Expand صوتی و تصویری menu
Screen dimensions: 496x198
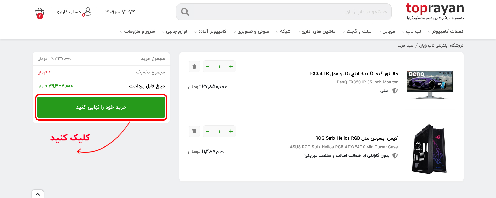click(251, 31)
